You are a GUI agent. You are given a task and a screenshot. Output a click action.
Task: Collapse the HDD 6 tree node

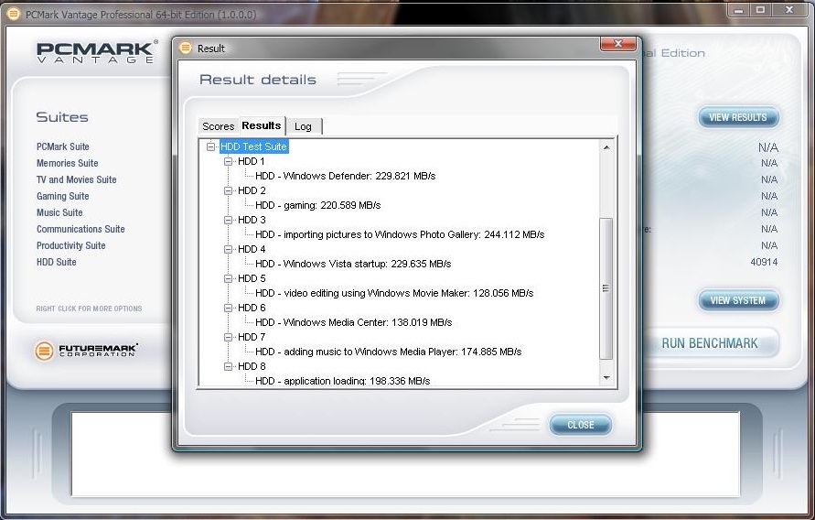pyautogui.click(x=228, y=308)
